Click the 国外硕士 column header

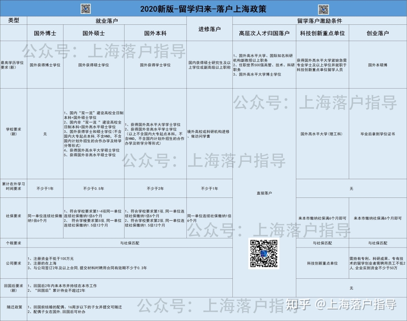pyautogui.click(x=94, y=33)
